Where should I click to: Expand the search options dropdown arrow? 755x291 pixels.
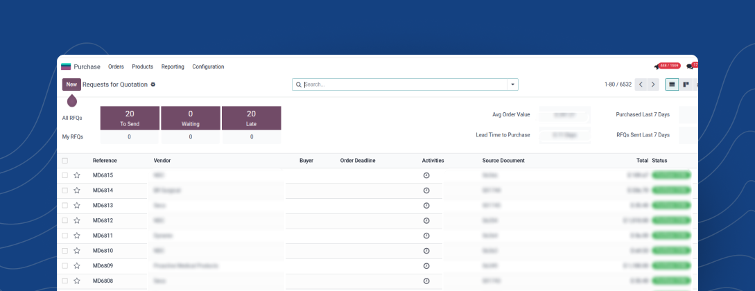[512, 85]
